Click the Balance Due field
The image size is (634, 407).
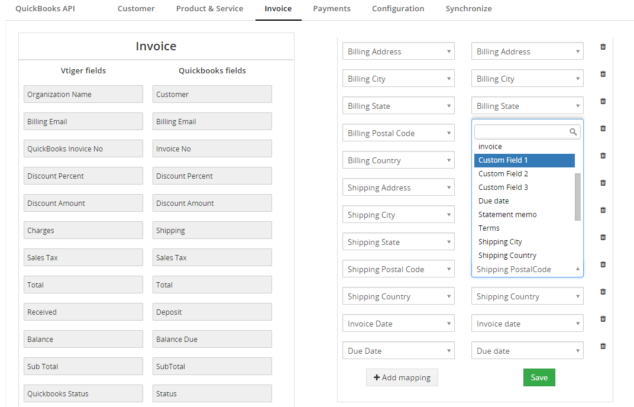[x=212, y=339]
